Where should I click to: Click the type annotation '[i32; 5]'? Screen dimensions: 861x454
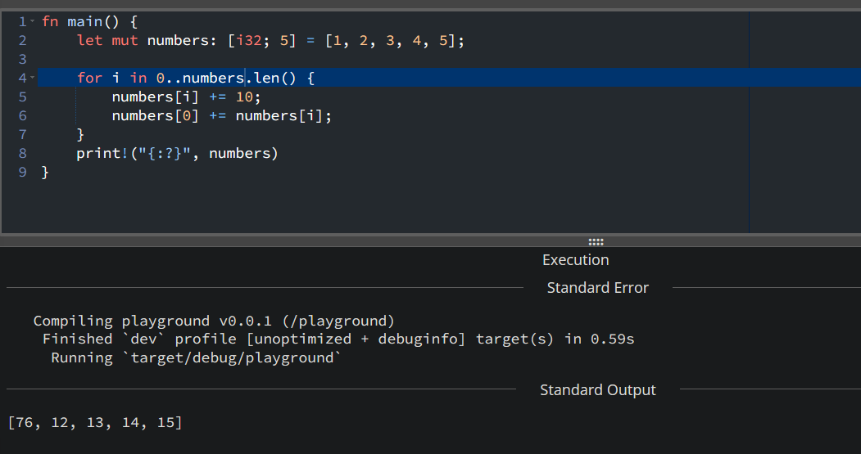262,41
